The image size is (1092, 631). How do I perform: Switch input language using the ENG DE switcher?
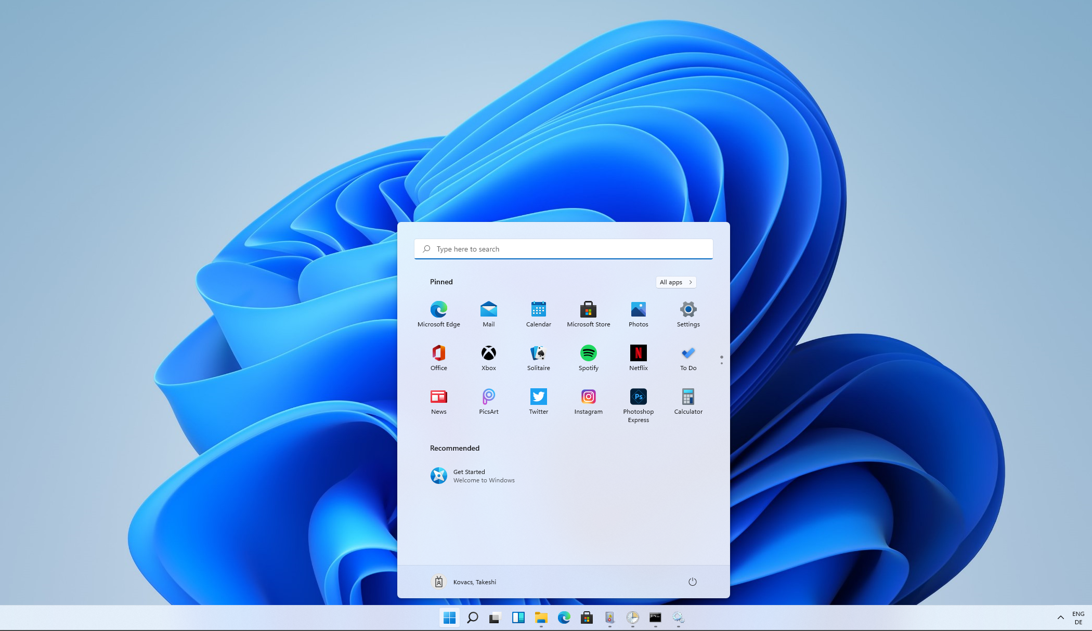(1078, 617)
